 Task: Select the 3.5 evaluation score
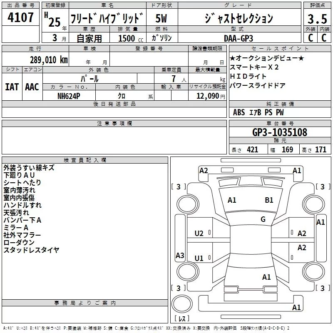pos(317,19)
